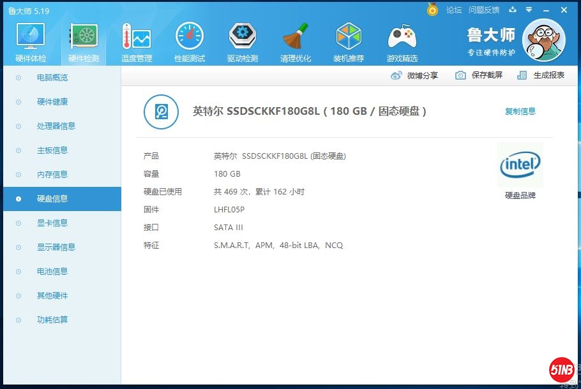Click 微博分享 to share on Weibo

pos(415,75)
